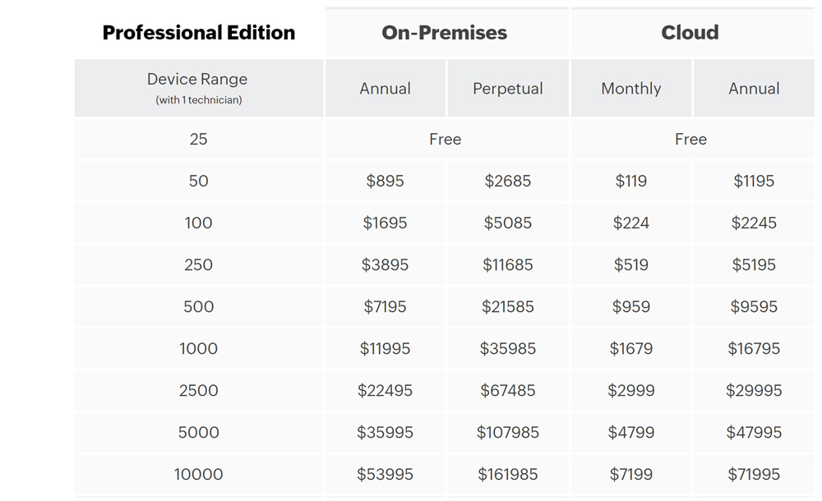
Task: Click the On-Premises Annual subheader
Action: tap(385, 89)
